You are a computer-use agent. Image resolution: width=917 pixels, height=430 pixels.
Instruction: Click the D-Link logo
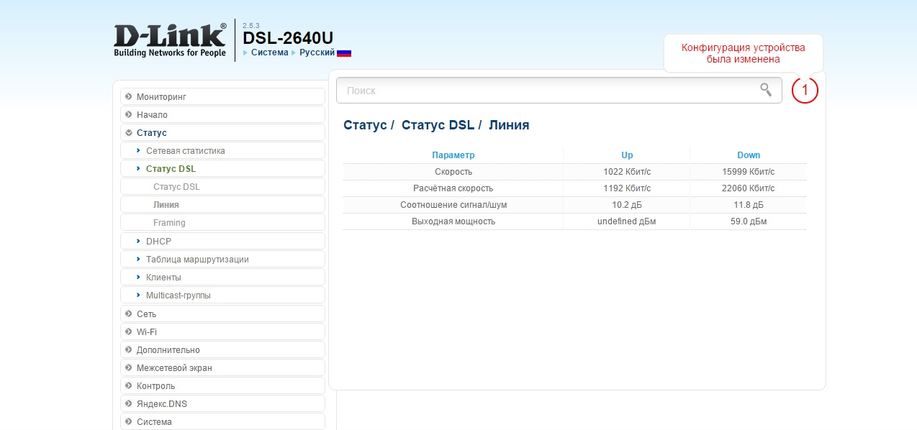tap(170, 40)
